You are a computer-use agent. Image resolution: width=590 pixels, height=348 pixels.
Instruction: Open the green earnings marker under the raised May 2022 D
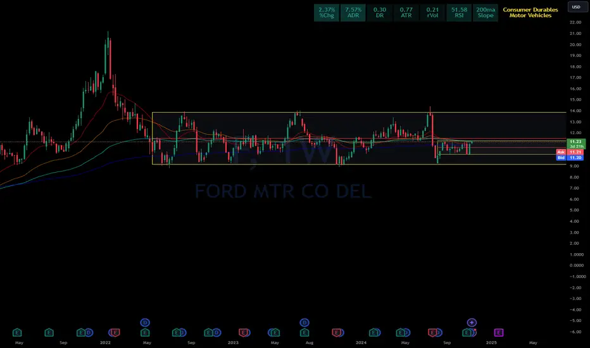point(145,333)
